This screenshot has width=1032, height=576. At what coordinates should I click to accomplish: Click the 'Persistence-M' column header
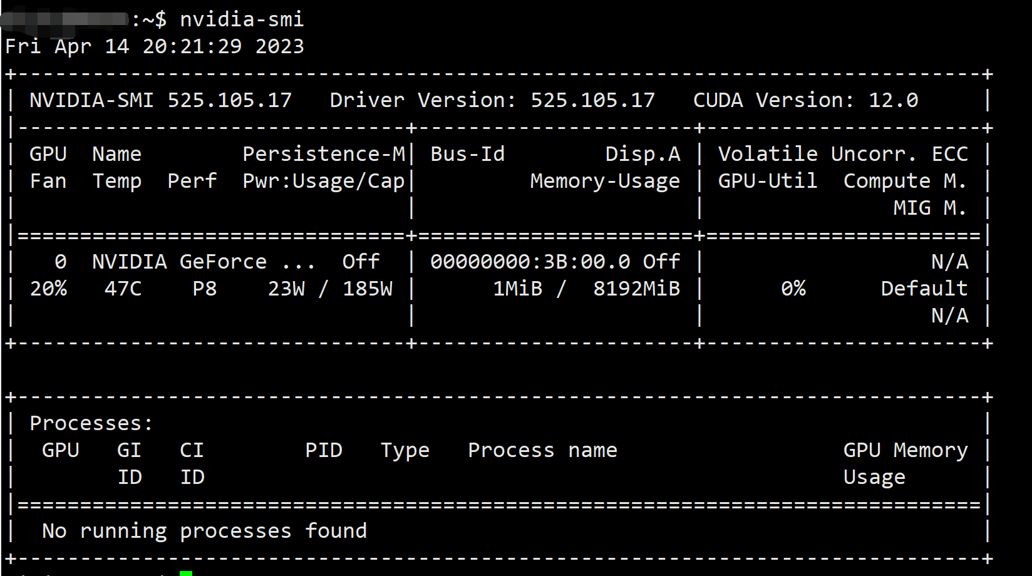324,154
